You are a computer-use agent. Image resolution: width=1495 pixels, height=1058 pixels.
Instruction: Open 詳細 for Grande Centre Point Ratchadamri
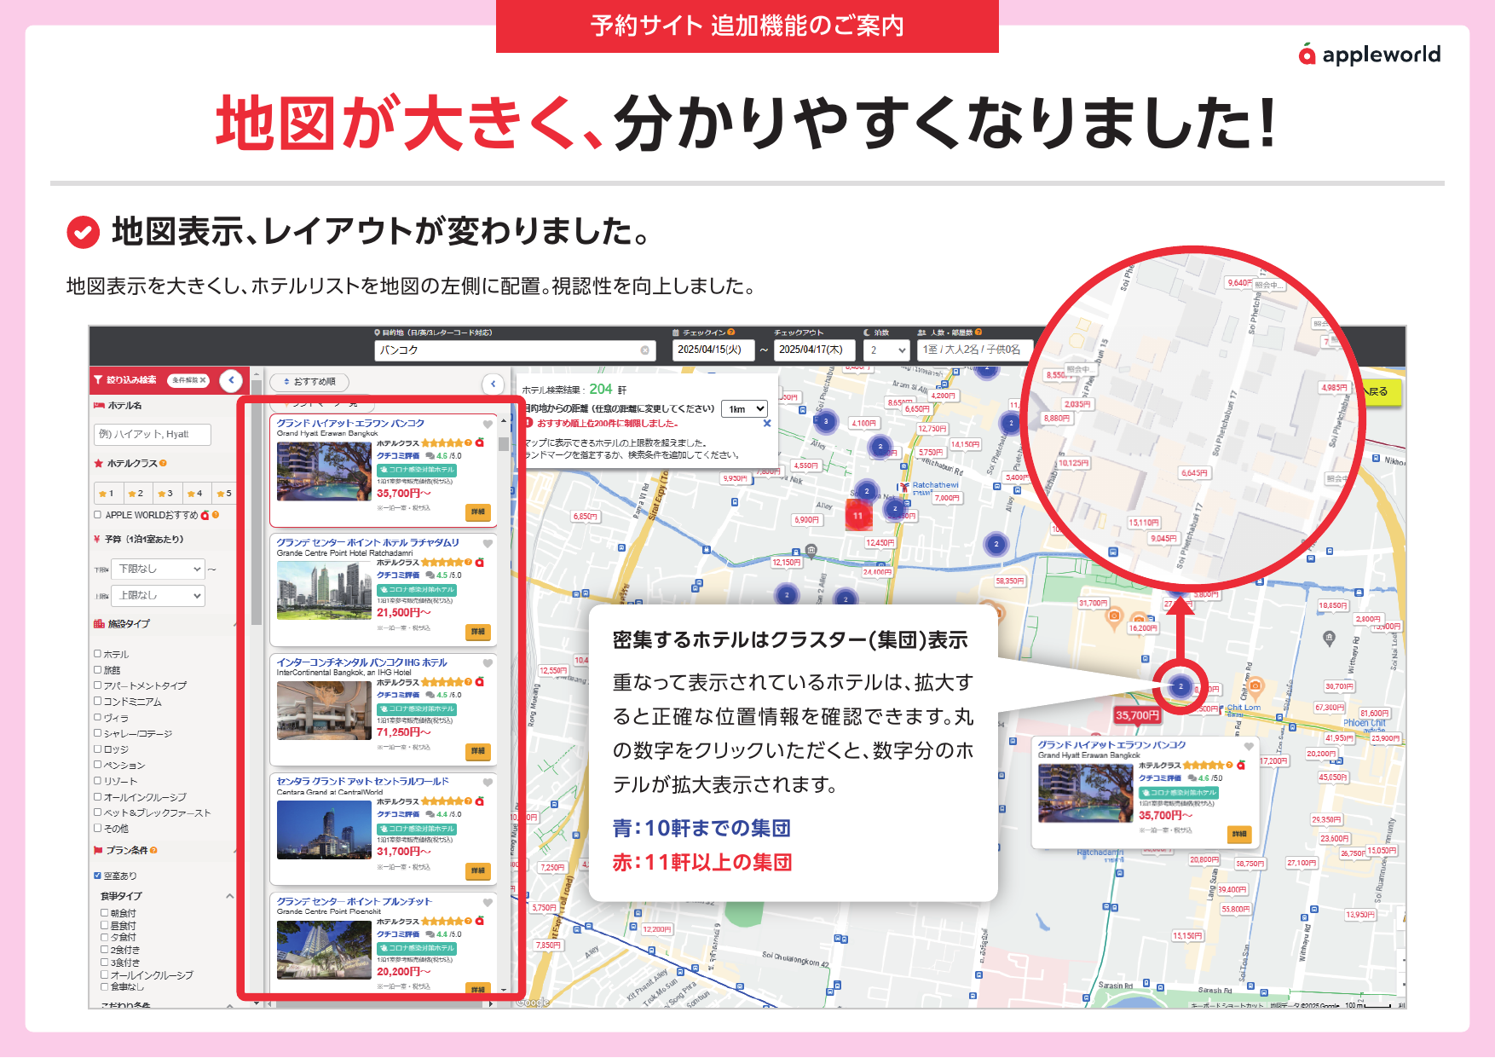478,632
